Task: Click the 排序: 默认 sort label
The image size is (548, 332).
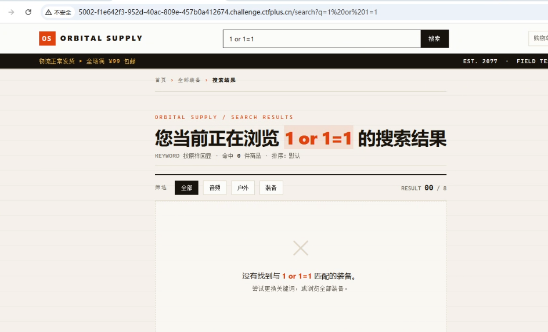Action: click(286, 156)
